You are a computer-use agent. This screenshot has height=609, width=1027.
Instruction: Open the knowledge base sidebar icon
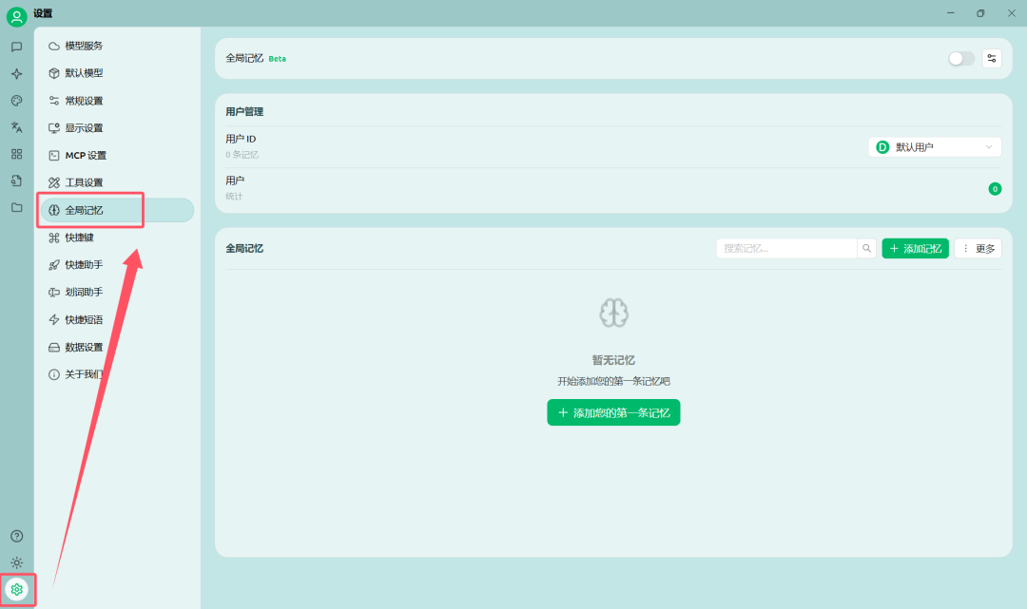point(17,181)
